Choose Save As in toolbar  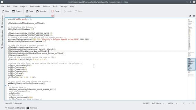coord(42,11)
